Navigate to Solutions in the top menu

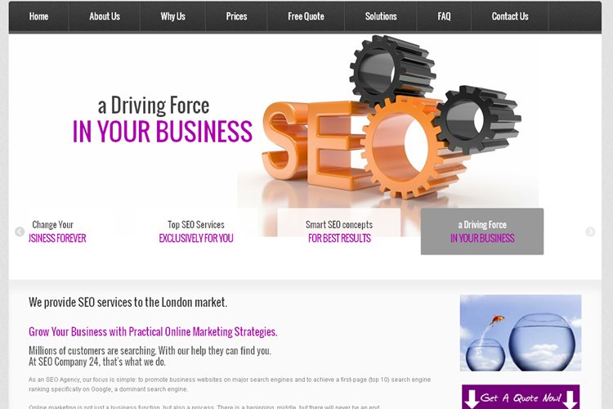point(381,16)
